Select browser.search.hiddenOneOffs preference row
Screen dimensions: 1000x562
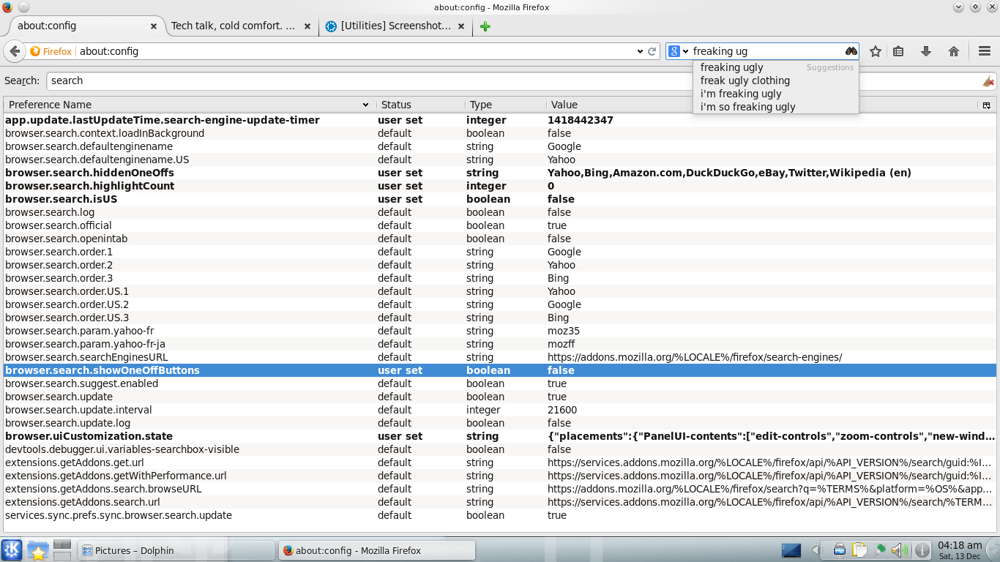click(500, 173)
